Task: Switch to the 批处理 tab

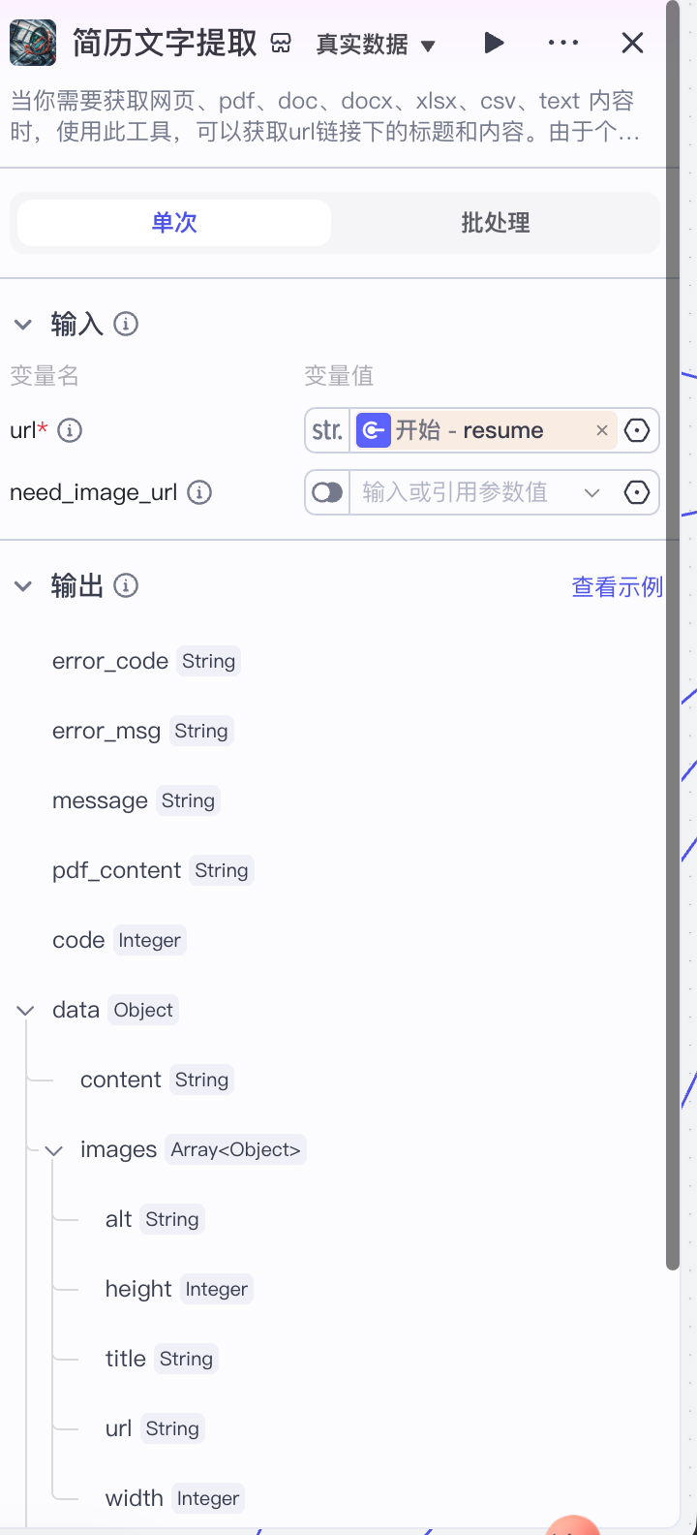Action: [496, 223]
